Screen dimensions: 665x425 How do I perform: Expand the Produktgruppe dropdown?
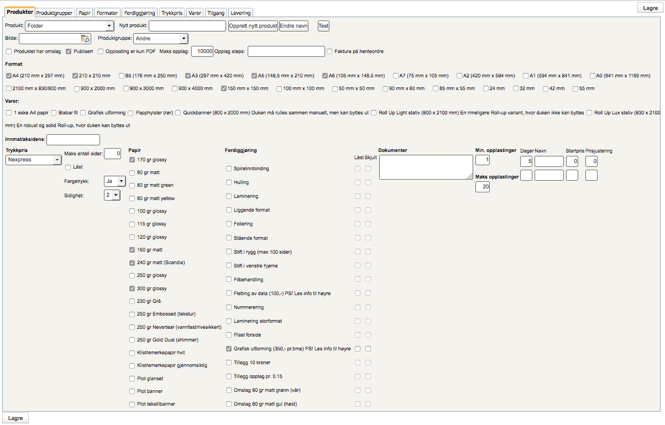(x=160, y=39)
